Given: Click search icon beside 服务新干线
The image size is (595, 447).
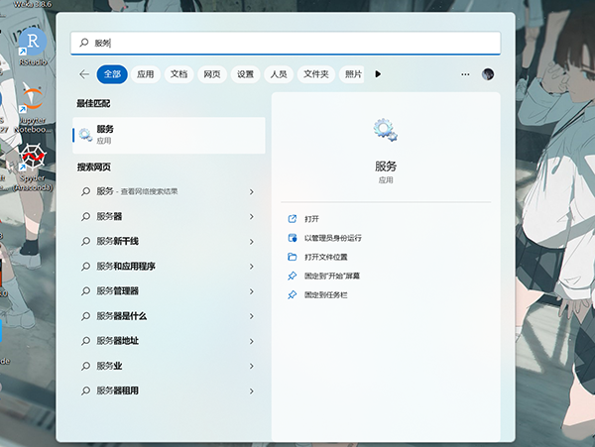Looking at the screenshot, I should tap(85, 241).
